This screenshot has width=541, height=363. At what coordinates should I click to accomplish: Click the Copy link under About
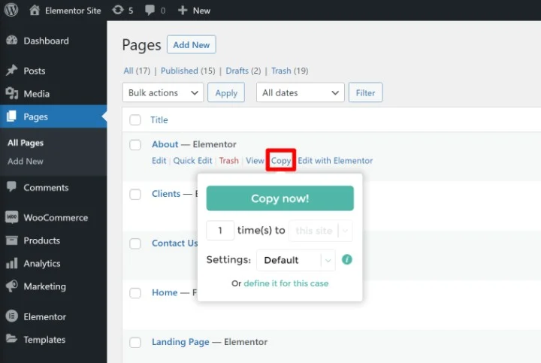pos(281,161)
